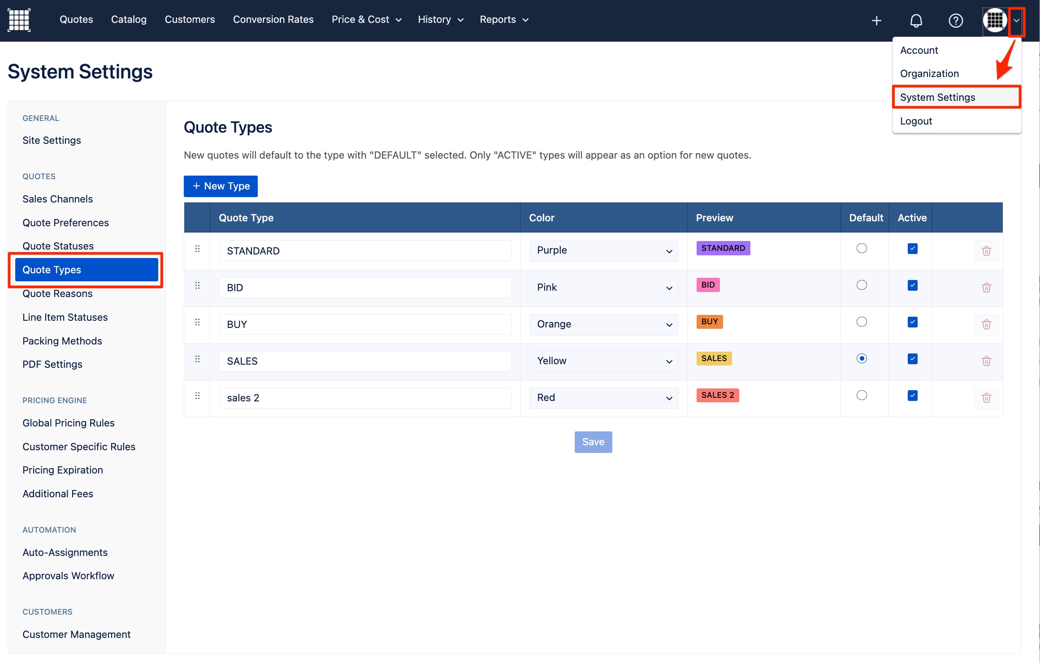Set STANDARD as the default type
Viewport: 1040px width, 663px height.
tap(862, 248)
